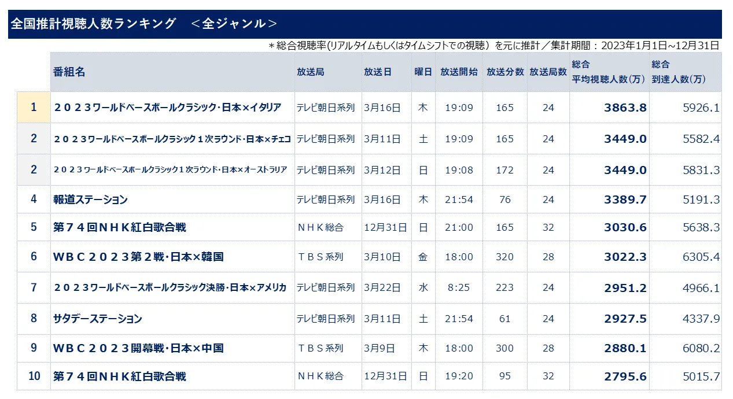This screenshot has width=733, height=399.
Task: Click the 番組名 column header
Action: 69,72
